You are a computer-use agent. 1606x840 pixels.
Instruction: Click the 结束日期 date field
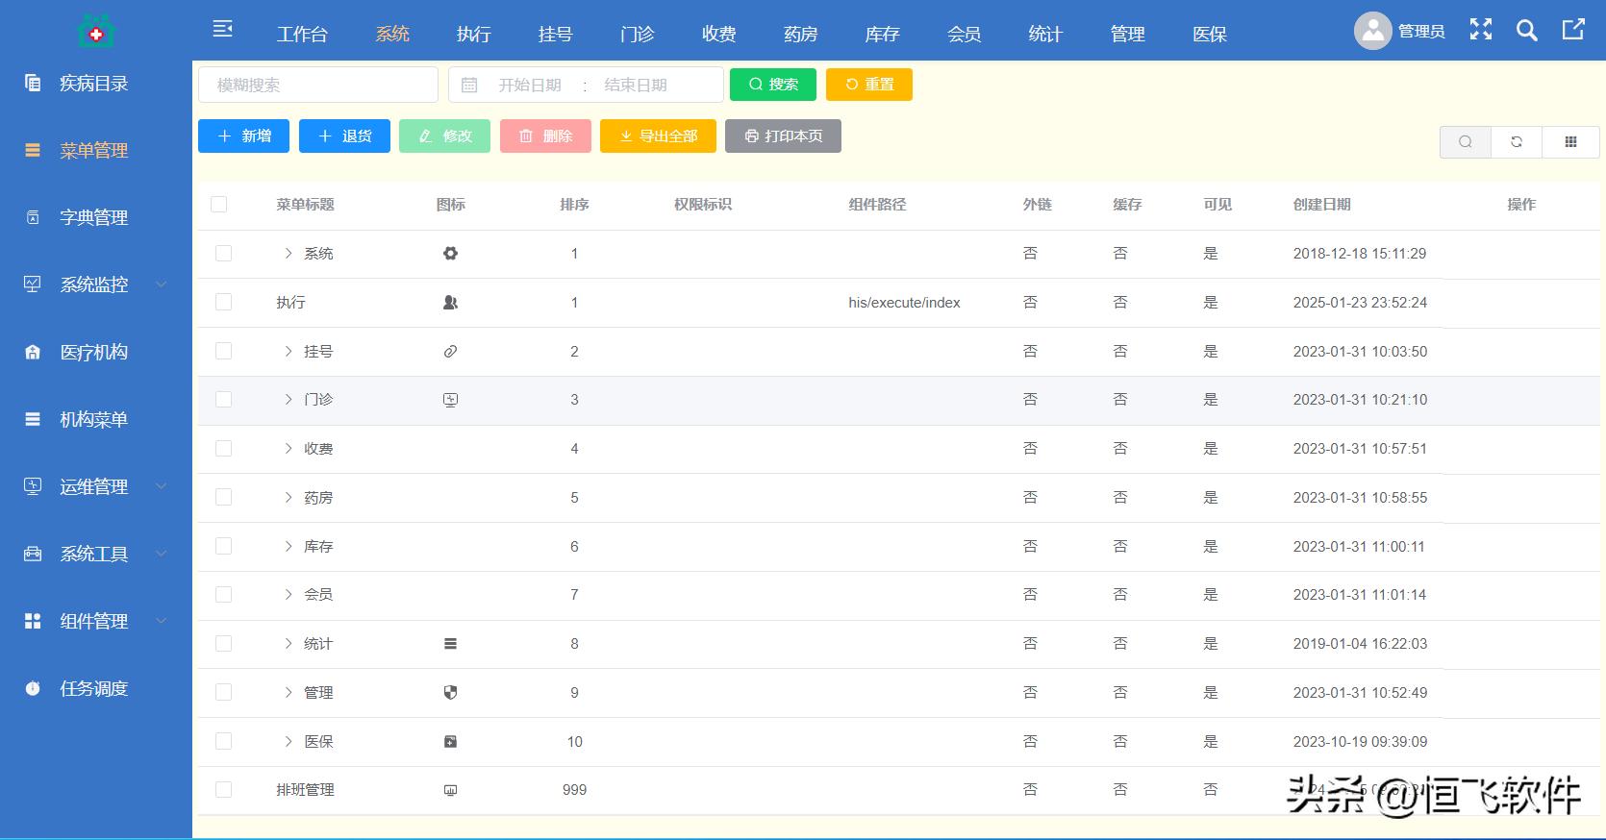click(637, 85)
